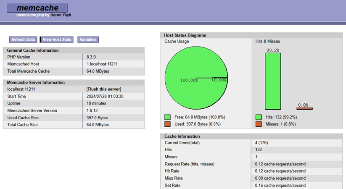
Task: Click the Used: 397.0 Bytes (0.0%) legend text
Action: point(198,124)
